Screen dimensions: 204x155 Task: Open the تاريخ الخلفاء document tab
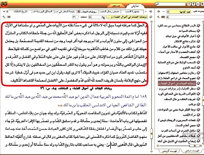[x=20, y=12]
